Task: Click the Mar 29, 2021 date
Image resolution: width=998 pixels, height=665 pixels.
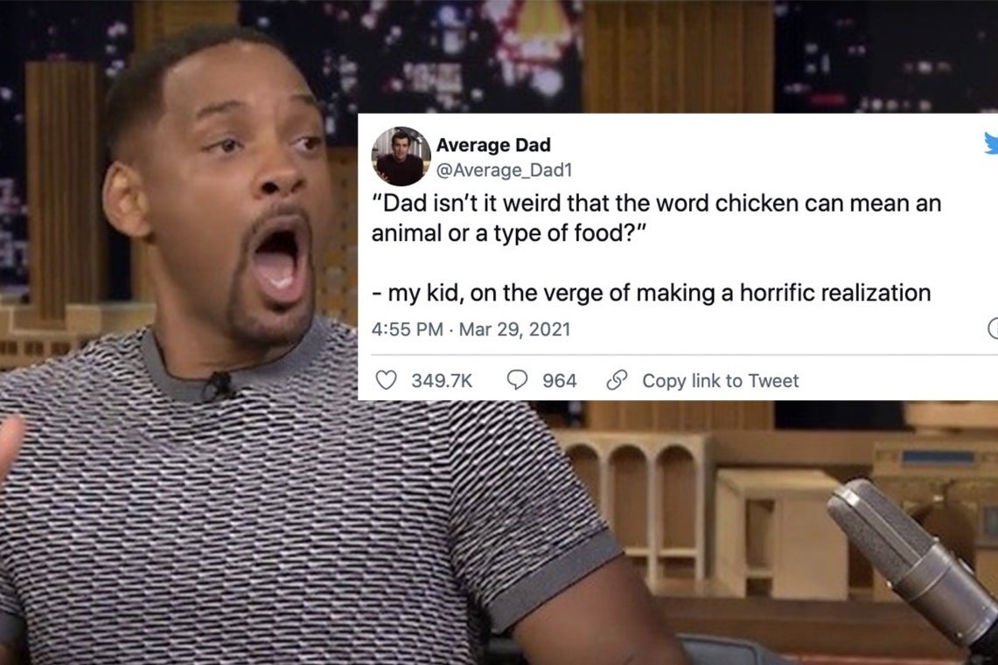Action: point(514,329)
